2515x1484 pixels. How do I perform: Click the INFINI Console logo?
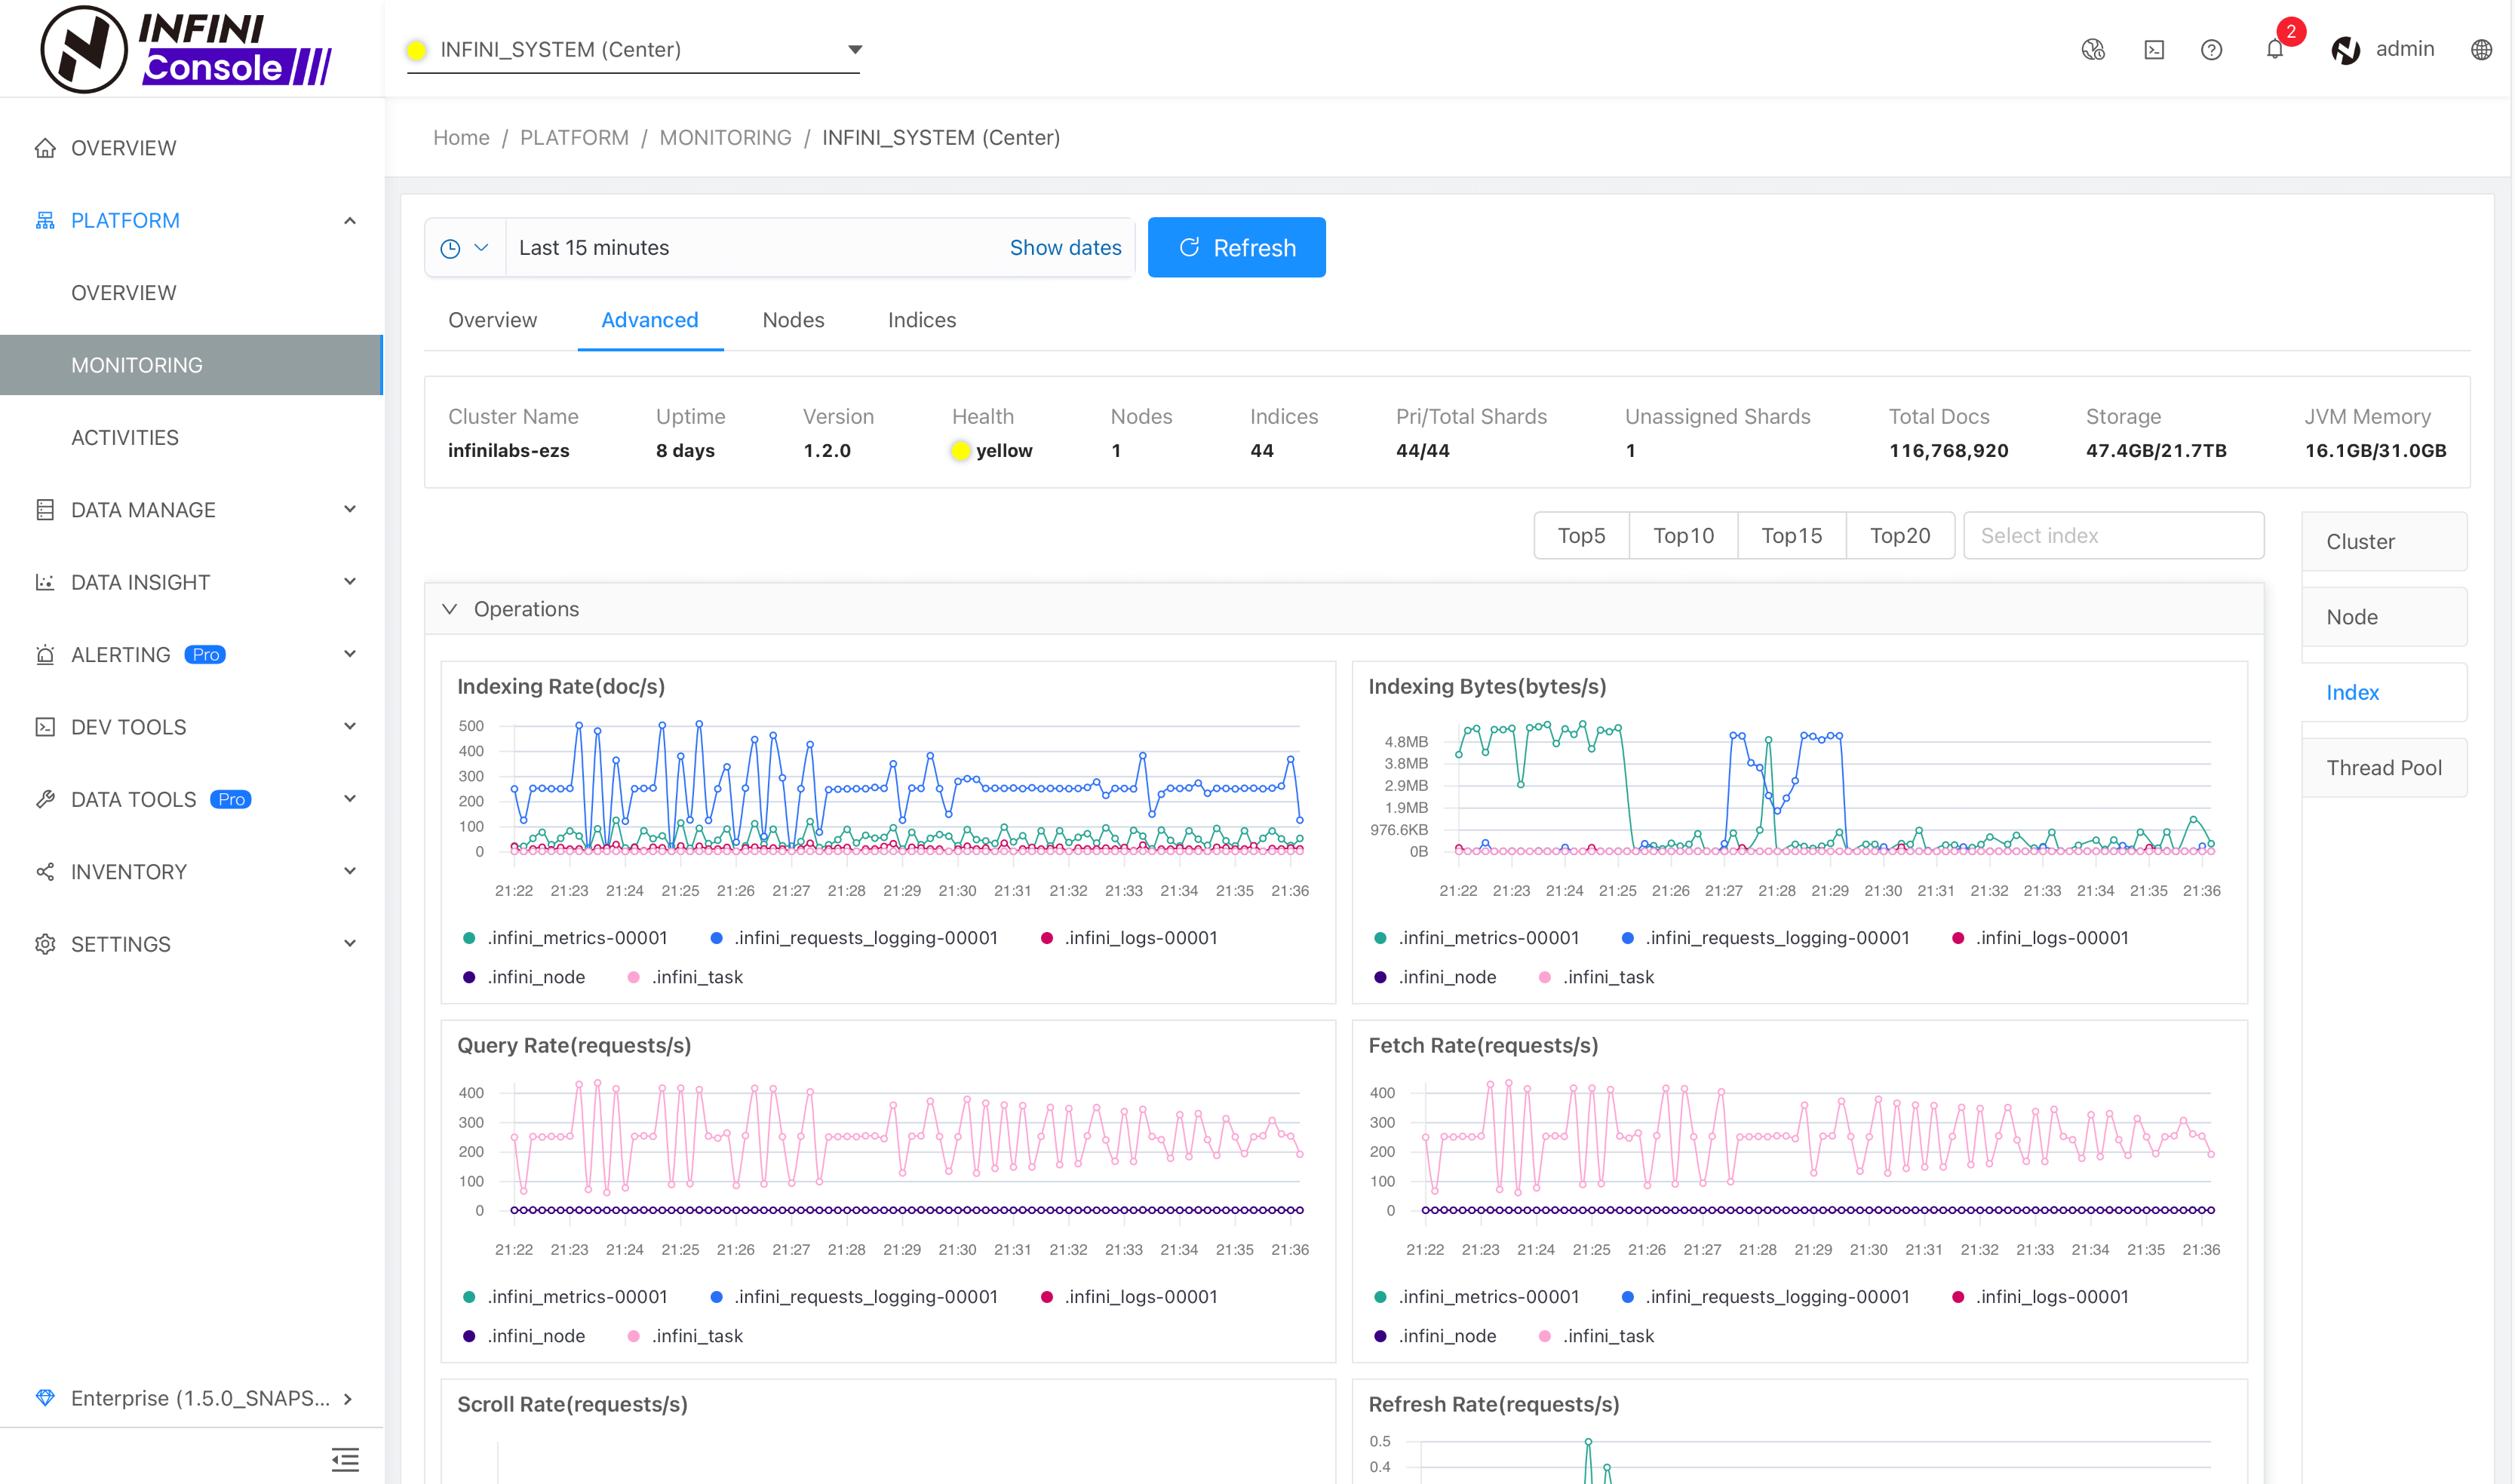pyautogui.click(x=186, y=49)
